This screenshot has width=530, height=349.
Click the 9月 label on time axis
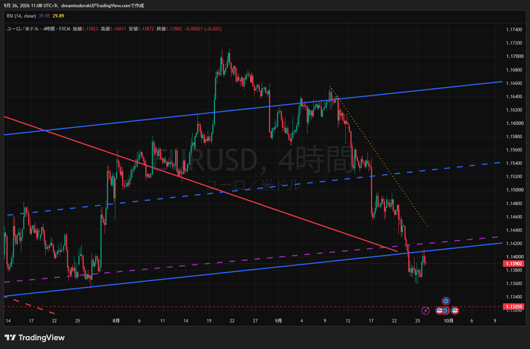pyautogui.click(x=278, y=321)
